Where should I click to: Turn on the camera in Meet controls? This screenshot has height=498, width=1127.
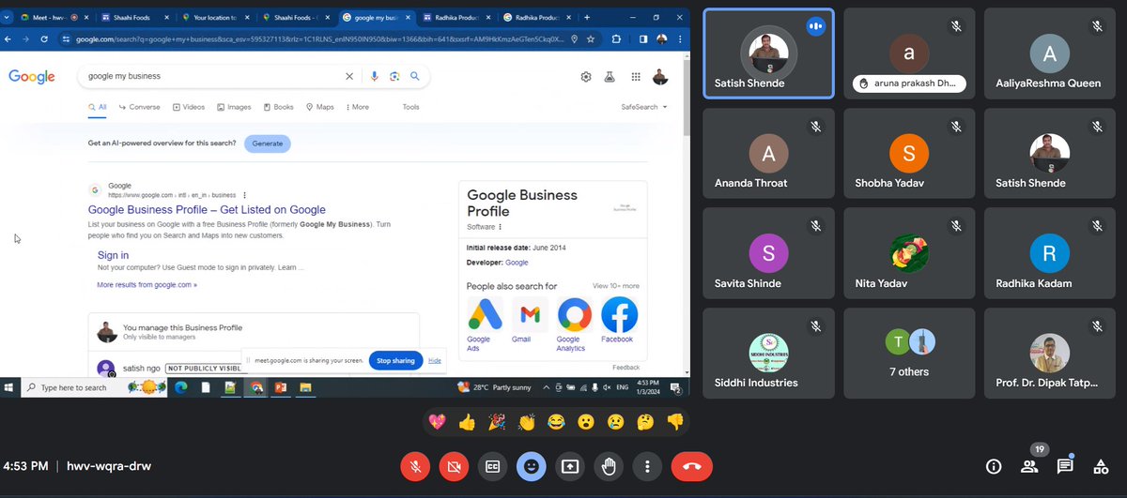tap(454, 466)
